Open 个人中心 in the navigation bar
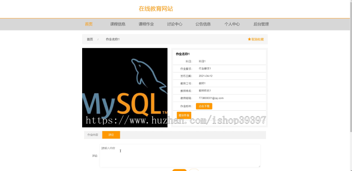The image size is (352, 171). point(232,24)
